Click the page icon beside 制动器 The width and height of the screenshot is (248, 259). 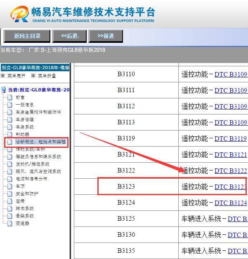pos(10,134)
